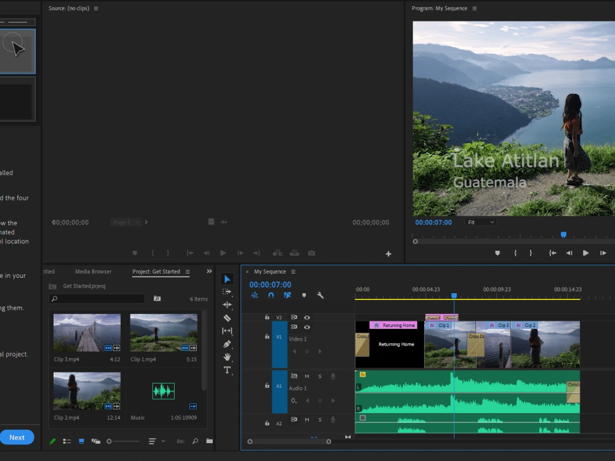This screenshot has width=615, height=461.
Task: Select the Clip 2.mp4 thumbnail
Action: 87,391
